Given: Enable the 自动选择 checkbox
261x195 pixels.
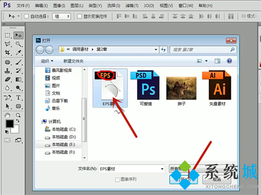Looking at the screenshot, I should pyautogui.click(x=26, y=16).
